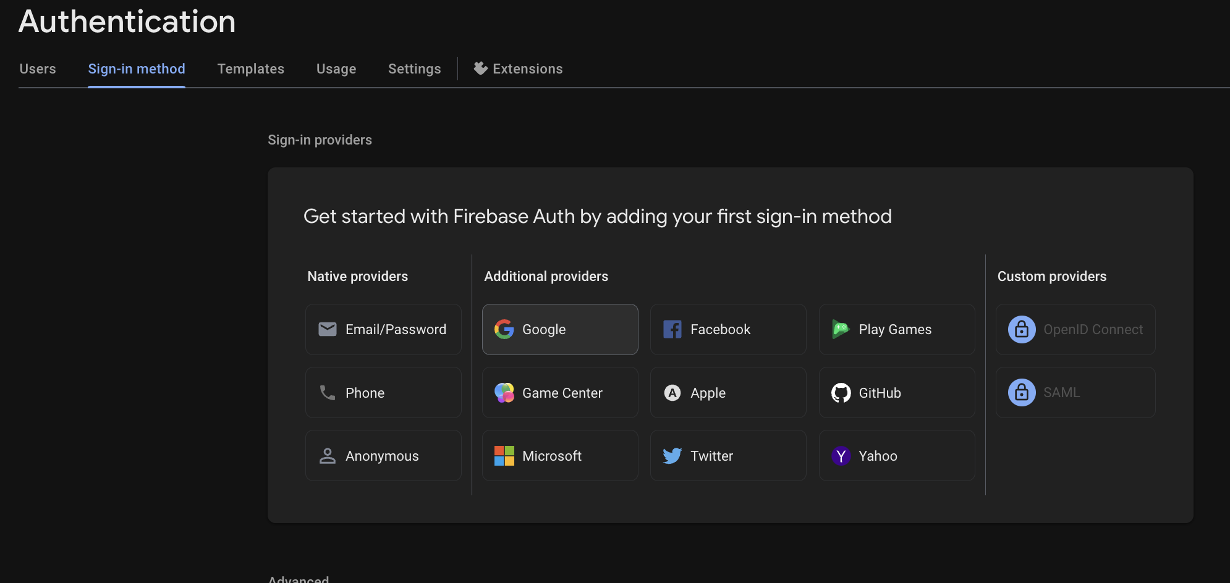Click the Twitter bird icon
The height and width of the screenshot is (583, 1230).
point(672,456)
